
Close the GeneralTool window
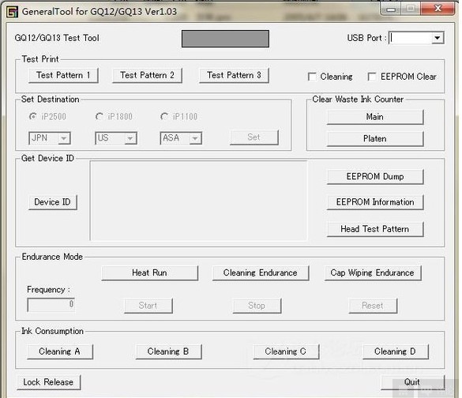438,8
